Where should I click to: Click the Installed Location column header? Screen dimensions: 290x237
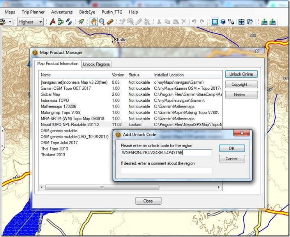click(x=187, y=75)
